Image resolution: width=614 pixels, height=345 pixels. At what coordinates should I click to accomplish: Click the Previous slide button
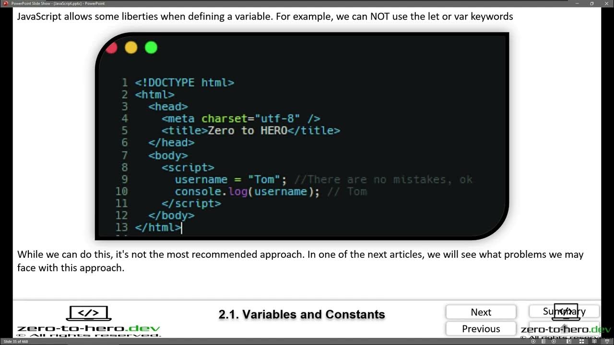(481, 329)
